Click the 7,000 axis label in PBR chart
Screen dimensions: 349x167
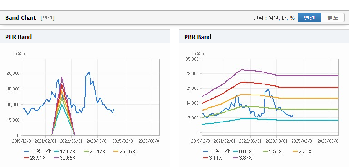193,117
